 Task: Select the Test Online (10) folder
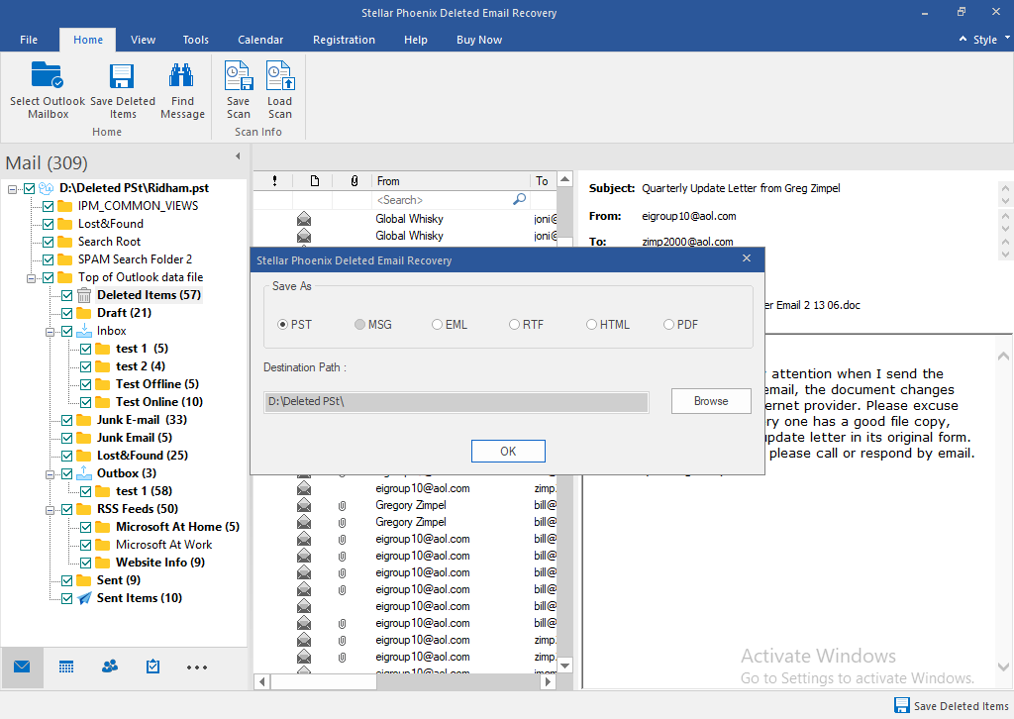(159, 402)
